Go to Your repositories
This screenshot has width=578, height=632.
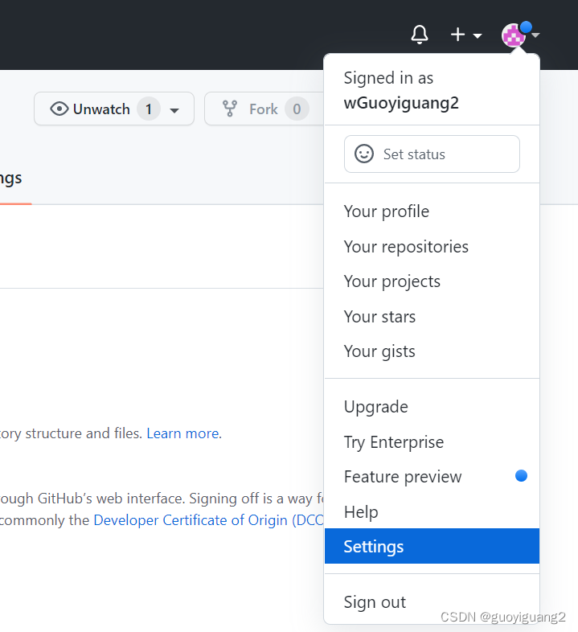(432, 247)
